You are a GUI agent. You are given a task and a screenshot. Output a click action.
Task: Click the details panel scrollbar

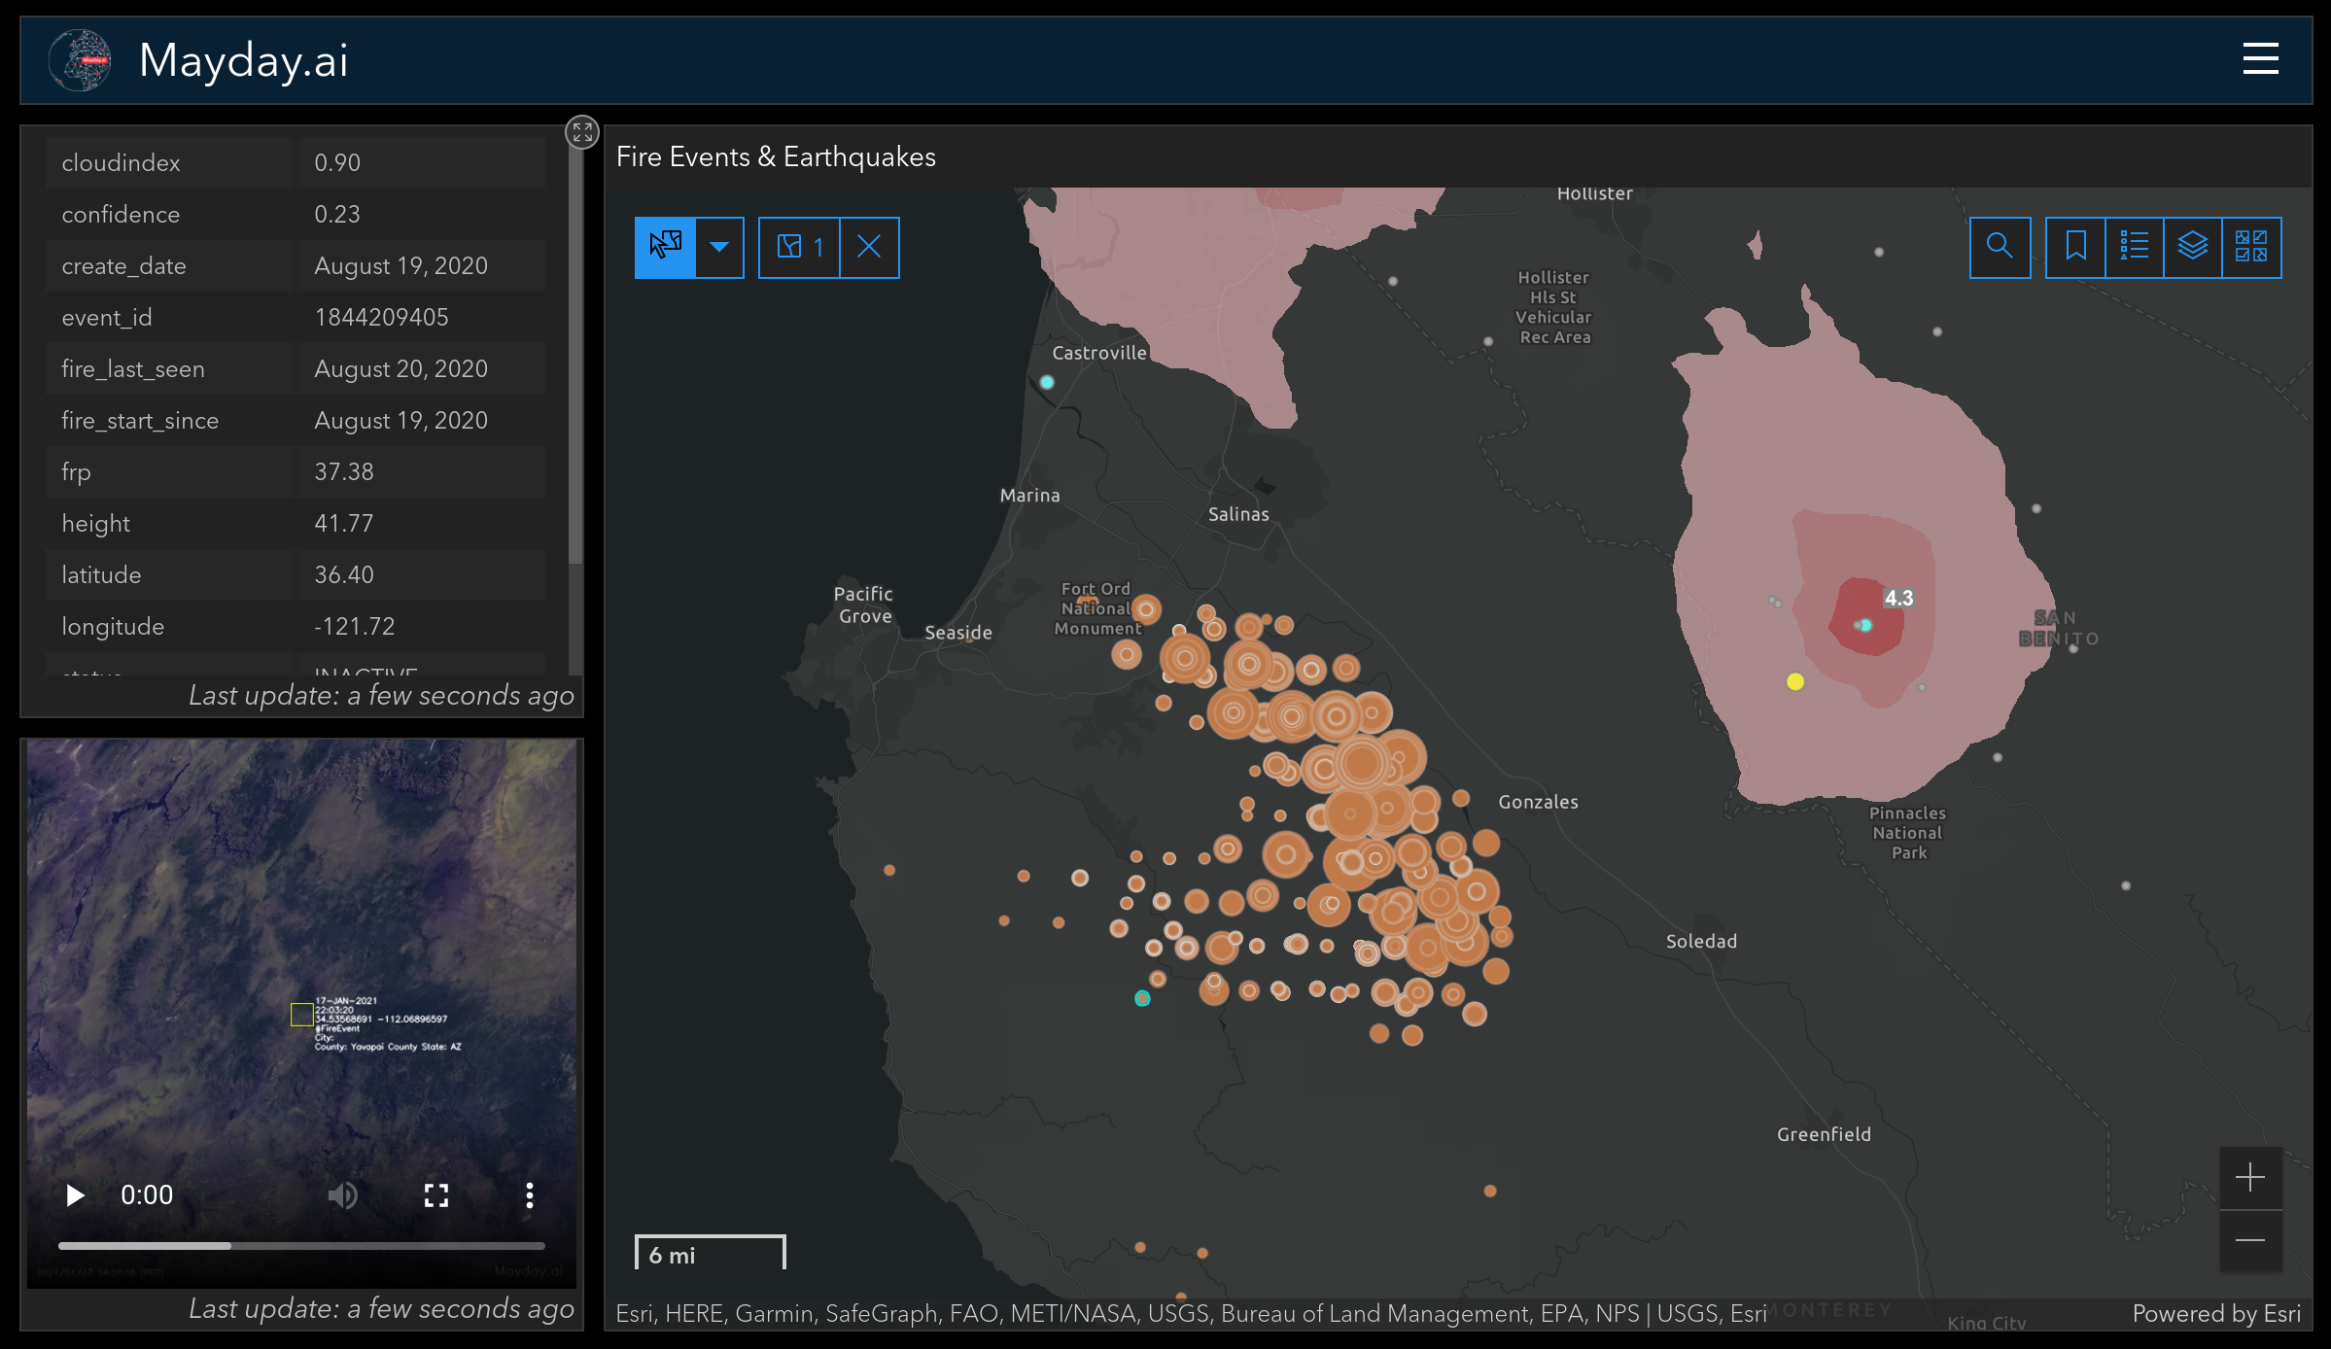tap(574, 350)
